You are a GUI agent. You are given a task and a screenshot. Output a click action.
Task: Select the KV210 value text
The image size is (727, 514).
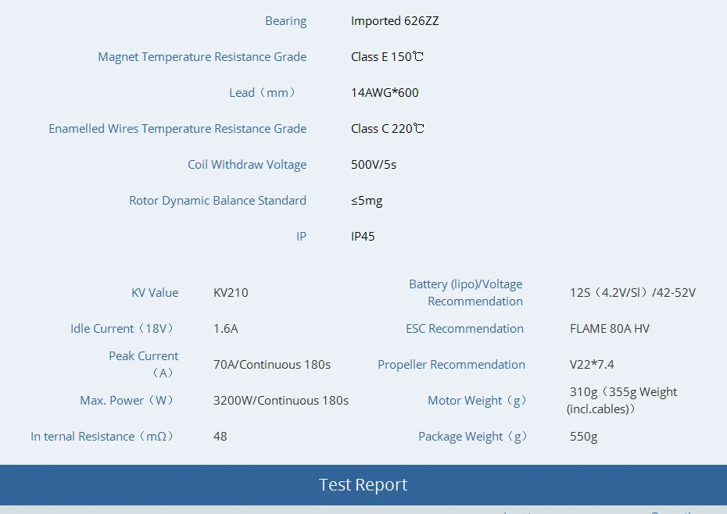point(231,292)
